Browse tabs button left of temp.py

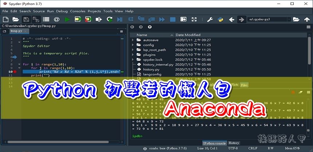click(4, 31)
